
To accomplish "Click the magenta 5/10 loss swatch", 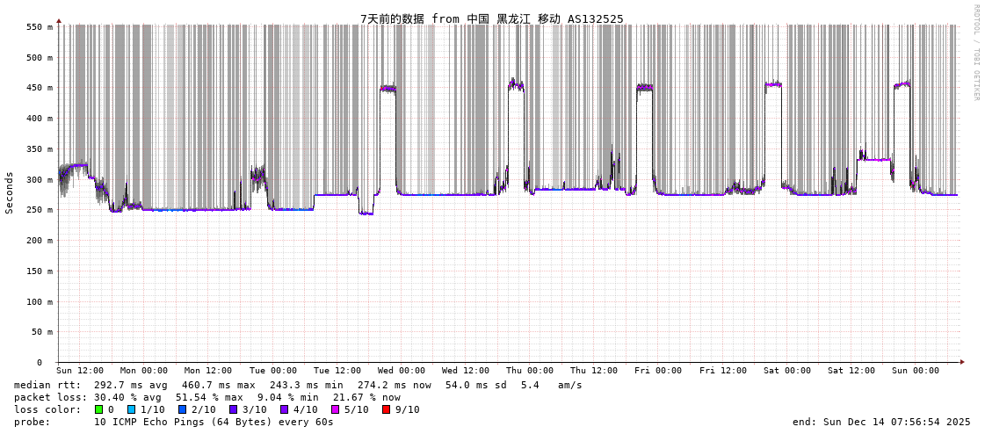I will pyautogui.click(x=335, y=409).
